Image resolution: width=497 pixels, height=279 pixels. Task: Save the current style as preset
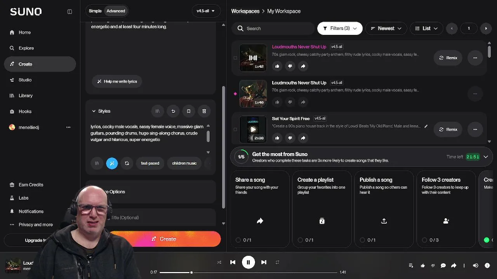pyautogui.click(x=189, y=111)
